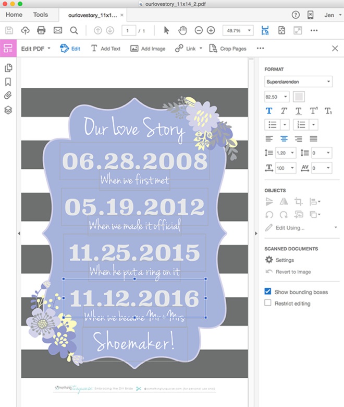Image resolution: width=344 pixels, height=407 pixels.
Task: Check Restrict editing
Action: tap(268, 303)
